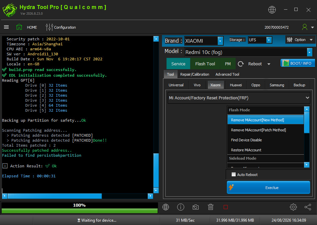Screen dimensions: 317x225
Task: Open the info icon in bottom toolbar
Action: (x=181, y=207)
